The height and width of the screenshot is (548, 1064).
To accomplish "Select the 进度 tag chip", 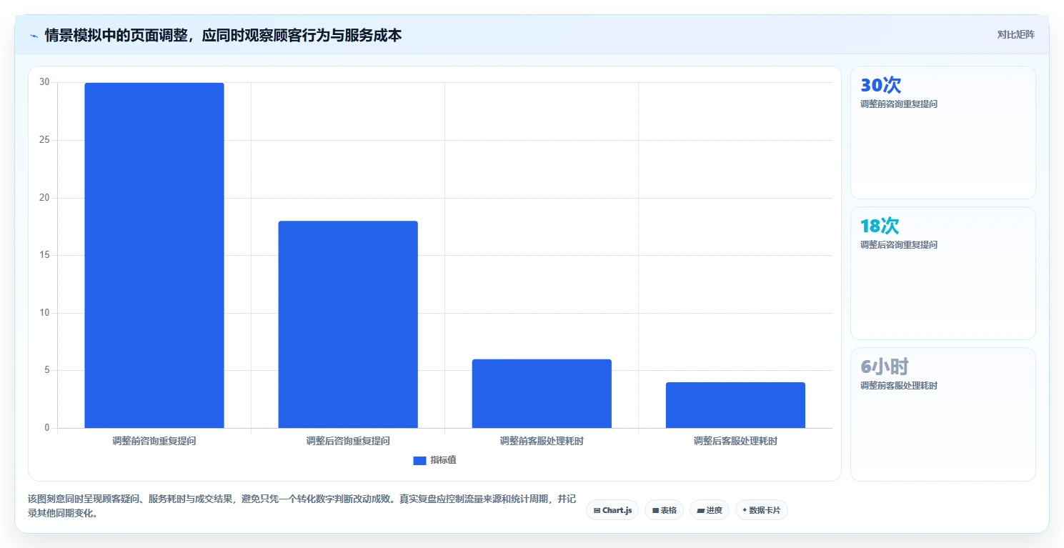I will pyautogui.click(x=709, y=510).
